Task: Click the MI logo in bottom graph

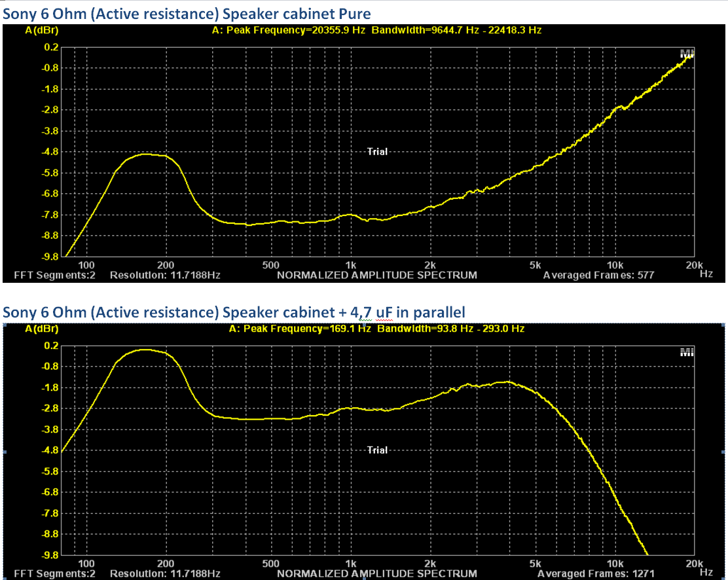Action: (x=687, y=352)
